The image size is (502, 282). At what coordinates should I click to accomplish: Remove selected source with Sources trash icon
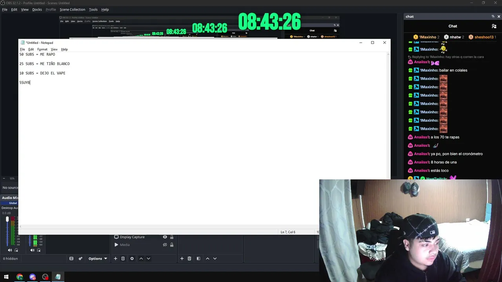tap(123, 258)
